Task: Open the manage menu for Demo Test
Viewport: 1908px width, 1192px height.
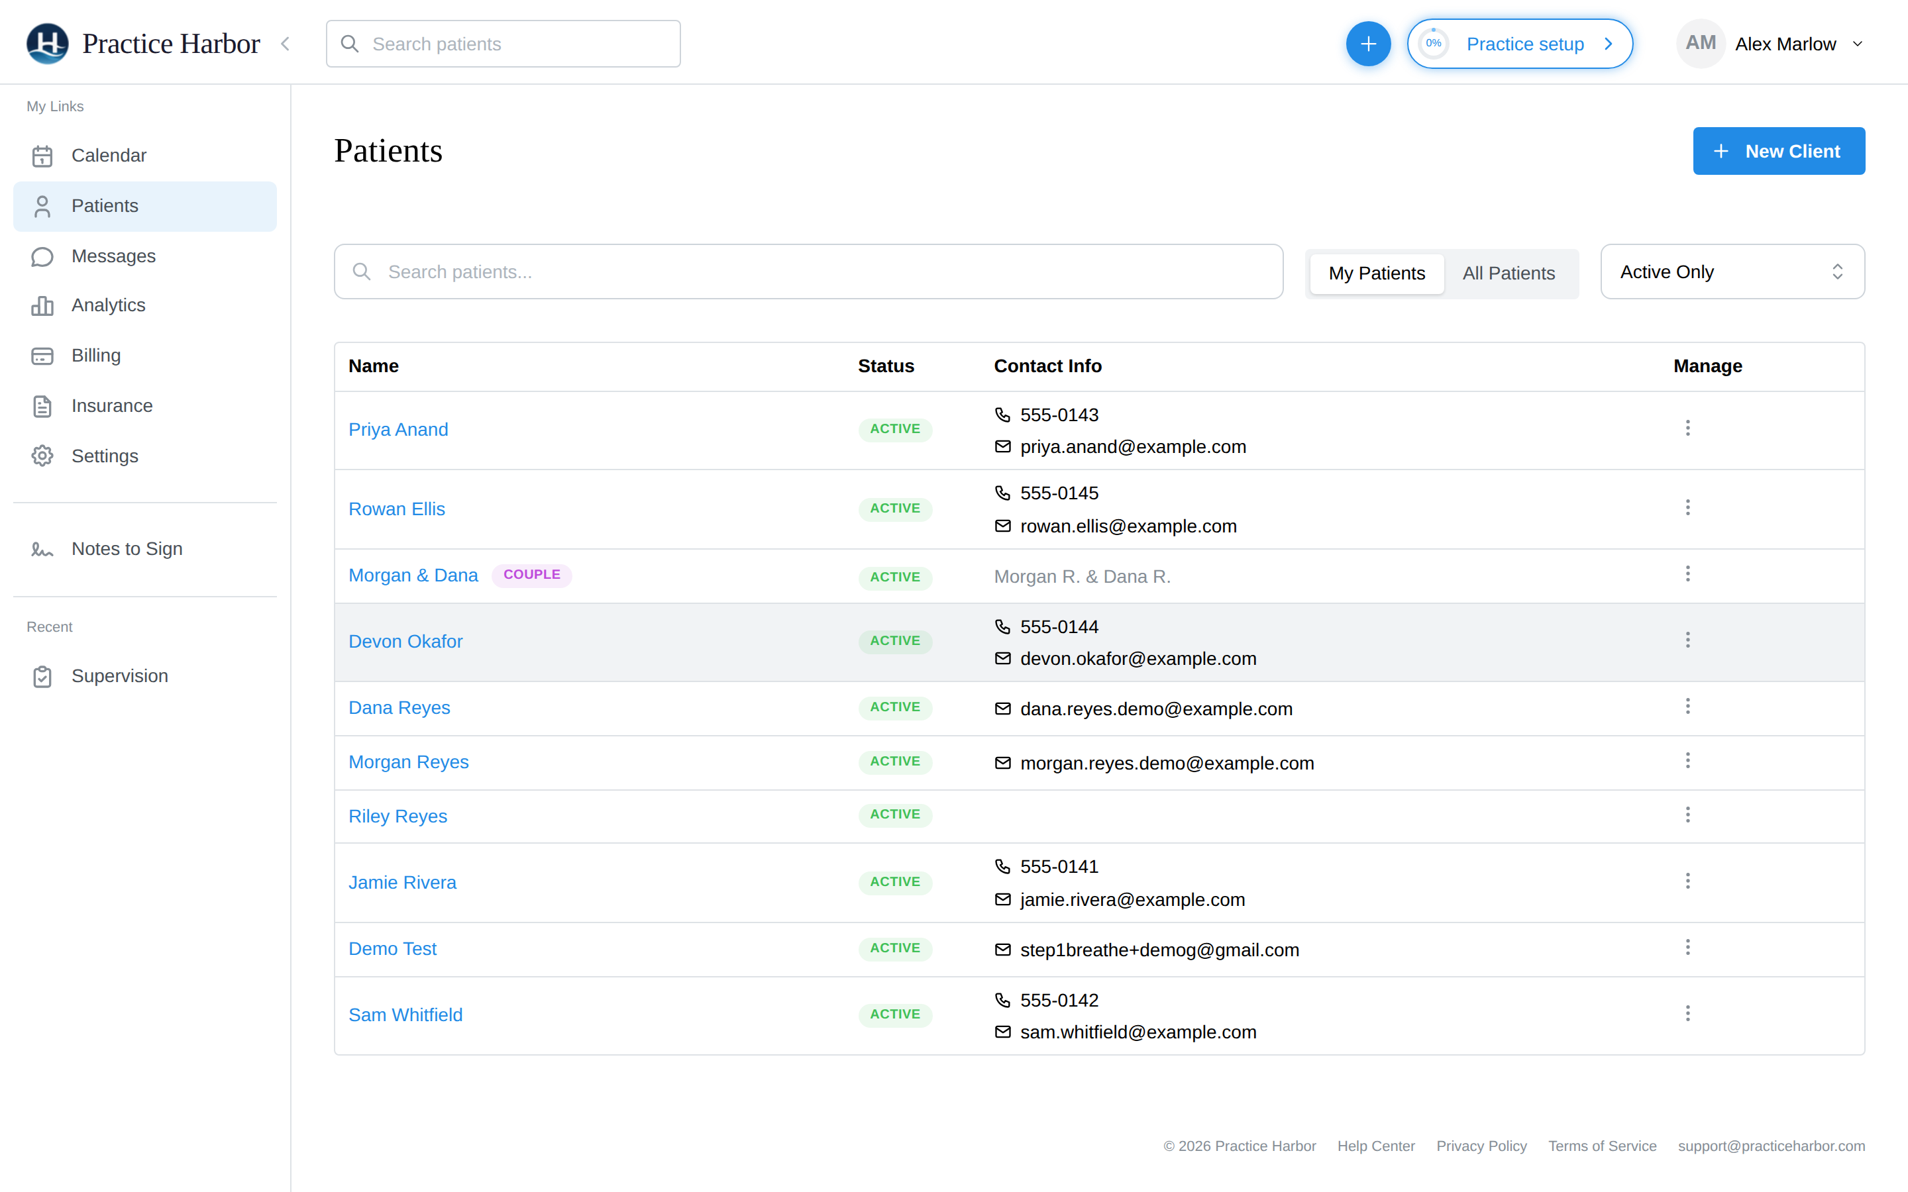Action: [x=1687, y=948]
